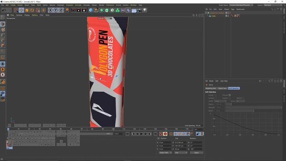286x161 pixels.
Task: Open the Mode dropdown in Soft Selection
Action: (240, 101)
